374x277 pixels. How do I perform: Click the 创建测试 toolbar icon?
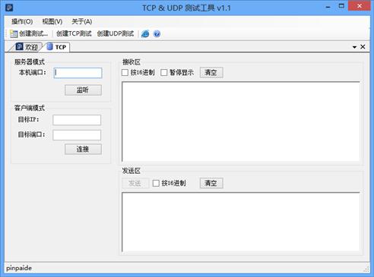click(x=14, y=33)
